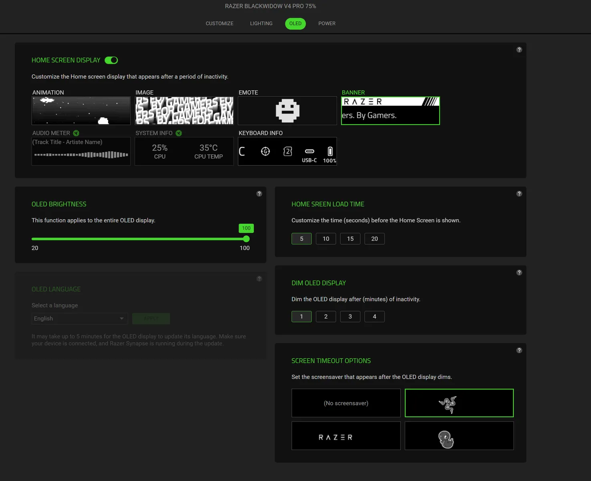Switch to the Customize tab
Image resolution: width=591 pixels, height=481 pixels.
point(220,24)
